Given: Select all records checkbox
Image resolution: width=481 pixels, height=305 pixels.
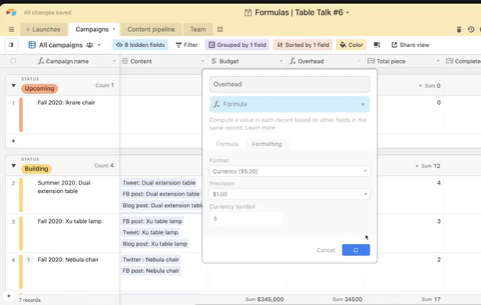Looking at the screenshot, I should pyautogui.click(x=13, y=61).
